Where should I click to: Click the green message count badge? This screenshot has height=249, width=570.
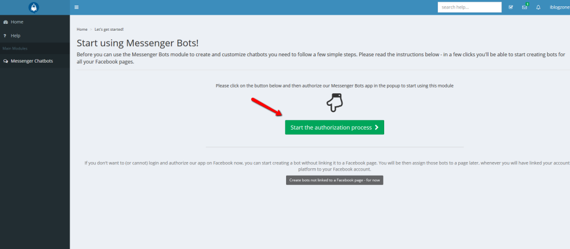527,4
